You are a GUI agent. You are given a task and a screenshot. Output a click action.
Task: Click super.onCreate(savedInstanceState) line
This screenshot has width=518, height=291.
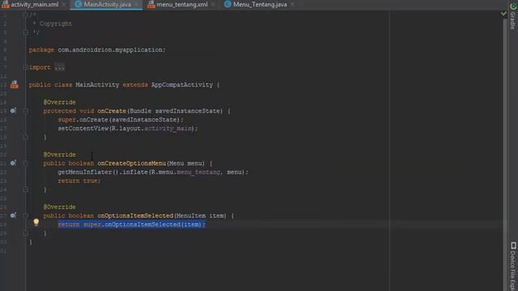pyautogui.click(x=121, y=120)
